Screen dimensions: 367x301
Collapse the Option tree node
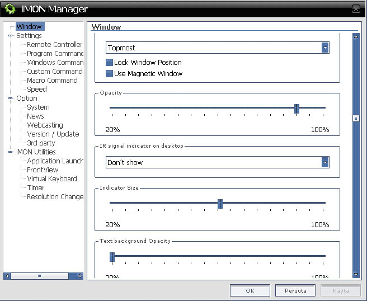(10, 98)
